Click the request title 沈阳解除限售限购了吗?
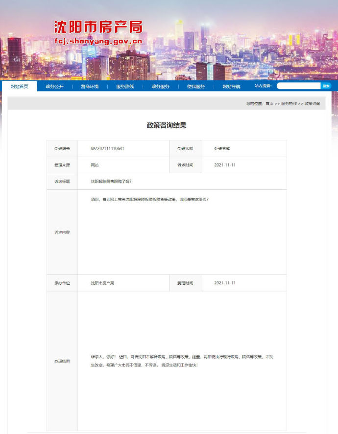This screenshot has height=434, width=338. pos(111,181)
